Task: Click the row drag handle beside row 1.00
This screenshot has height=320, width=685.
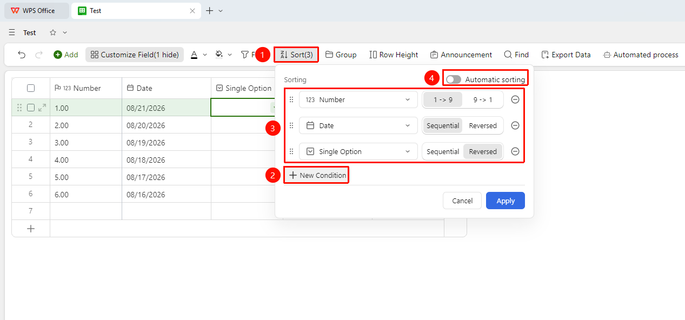Action: pyautogui.click(x=20, y=108)
